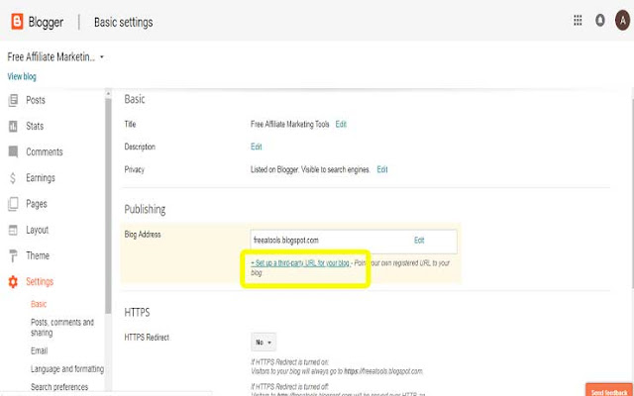634x396 pixels.
Task: Edit the blog Privacy setting
Action: click(381, 169)
